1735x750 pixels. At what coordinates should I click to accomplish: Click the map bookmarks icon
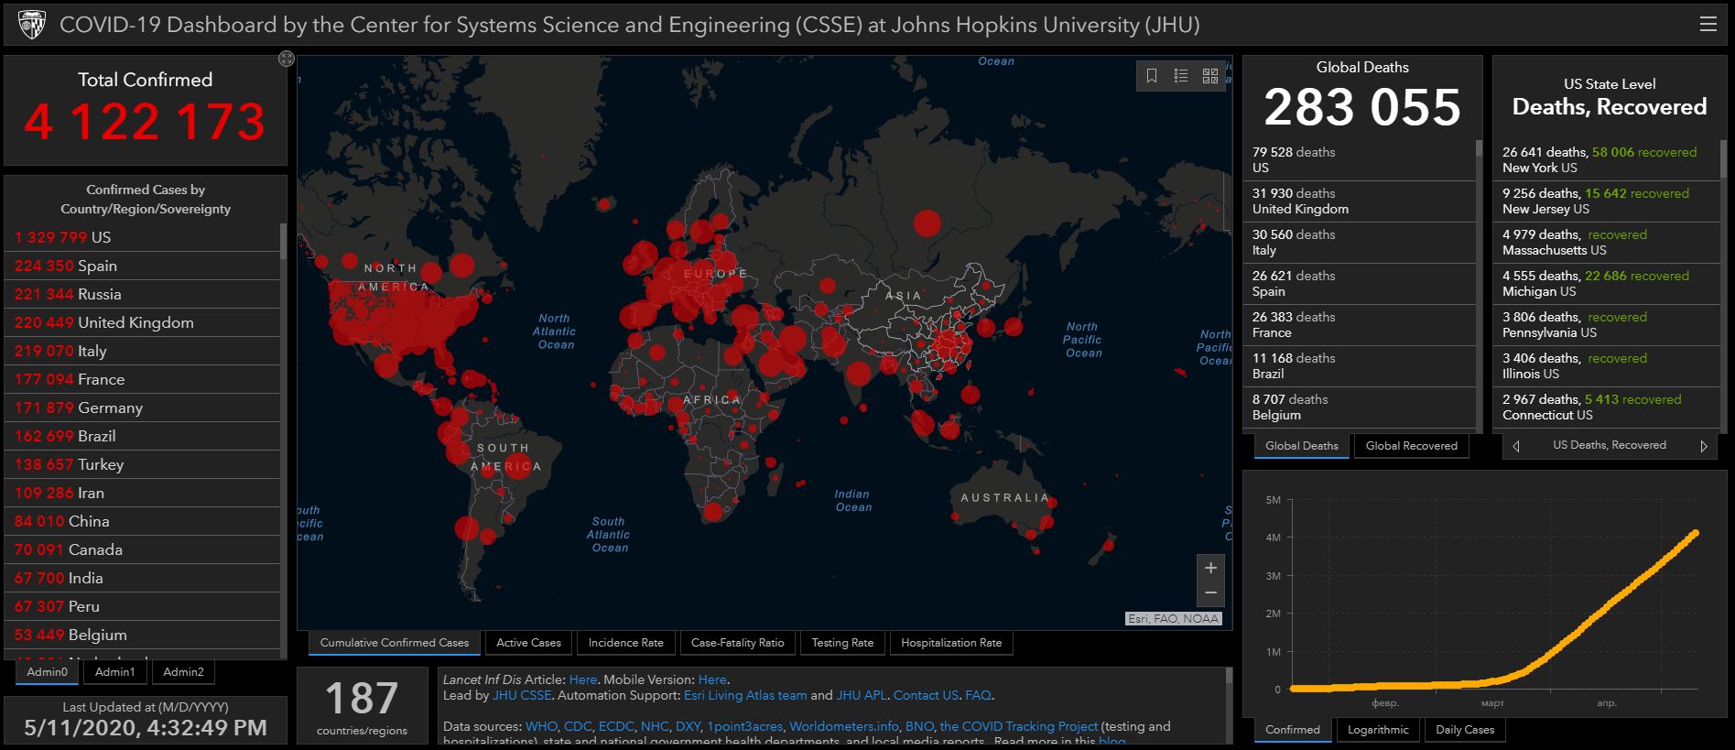point(1152,76)
